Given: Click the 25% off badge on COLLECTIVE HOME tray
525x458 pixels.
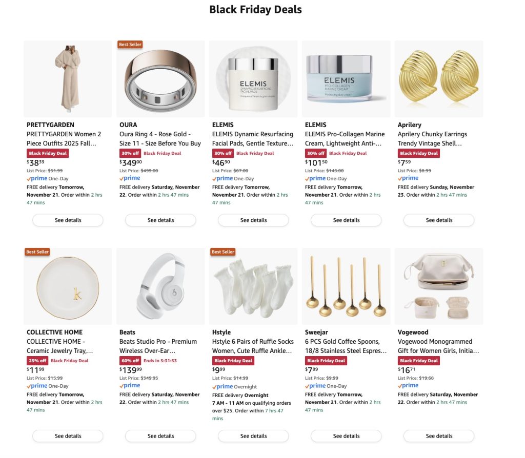Looking at the screenshot, I should [x=37, y=361].
